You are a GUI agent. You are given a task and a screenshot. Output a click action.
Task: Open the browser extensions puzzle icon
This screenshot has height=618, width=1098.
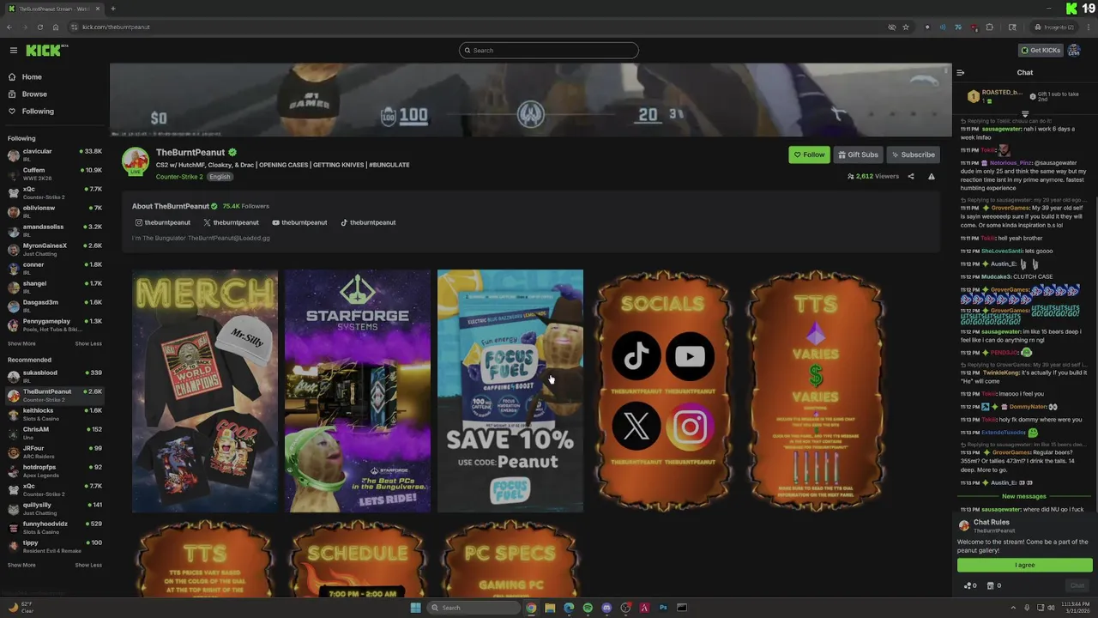989,27
